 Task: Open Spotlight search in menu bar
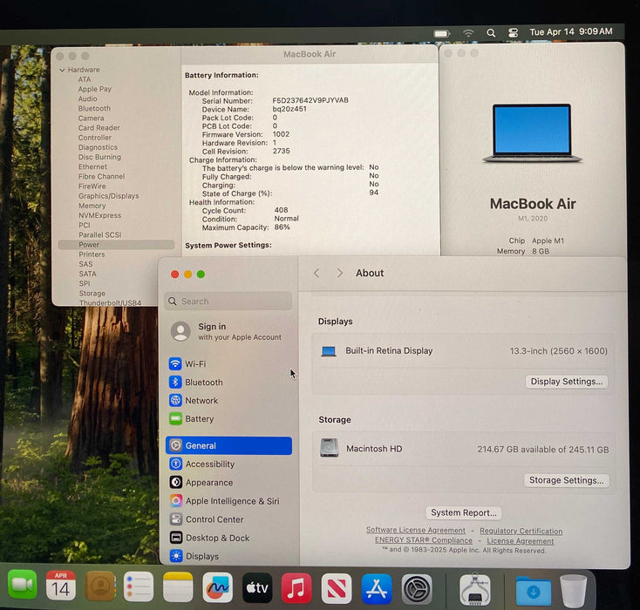pos(491,33)
